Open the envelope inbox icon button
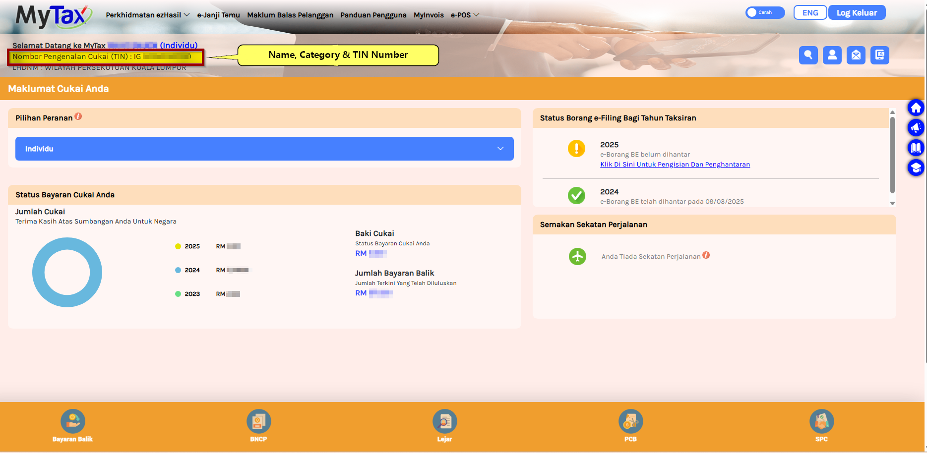Viewport: 927px width, 453px height. pyautogui.click(x=856, y=55)
